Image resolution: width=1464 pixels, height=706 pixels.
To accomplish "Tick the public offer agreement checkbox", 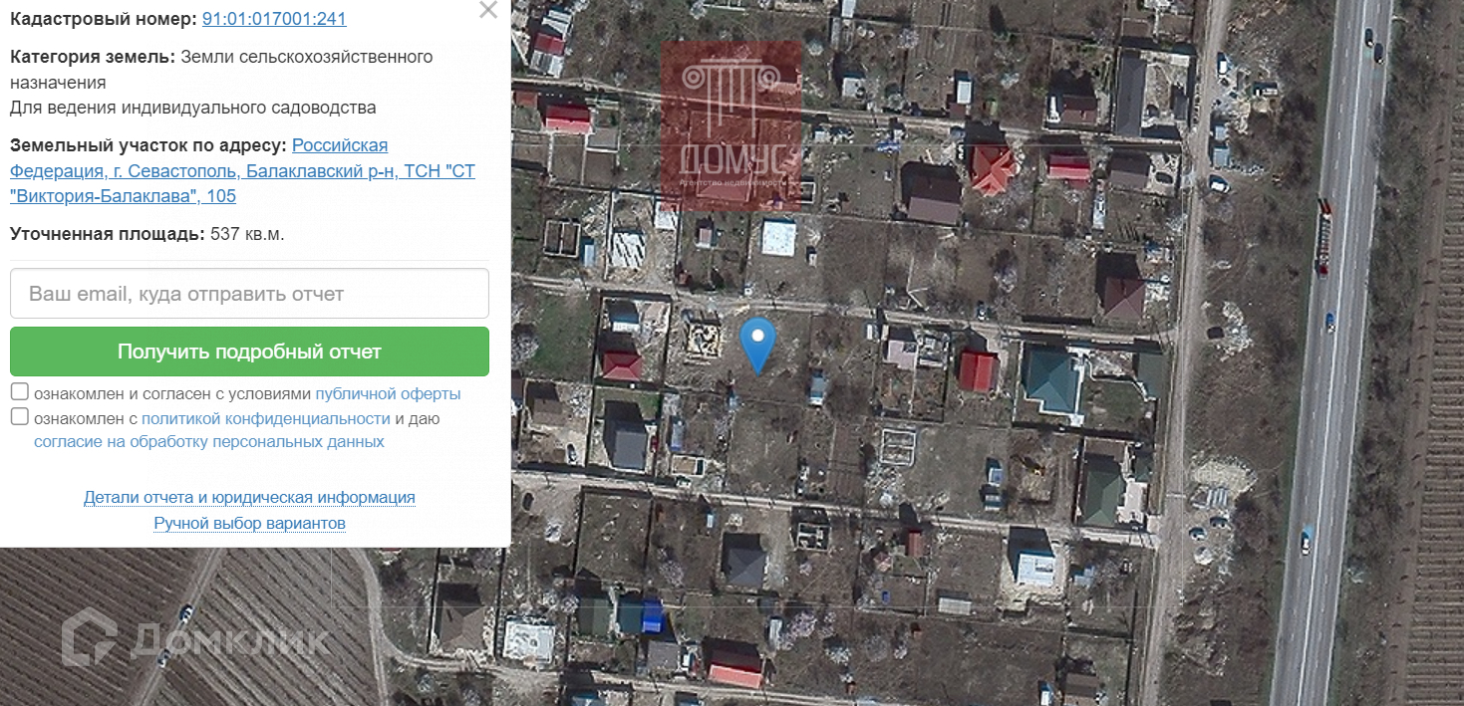I will (x=20, y=392).
